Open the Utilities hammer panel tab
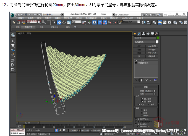This screenshot has width=188, height=136. (x=156, y=33)
